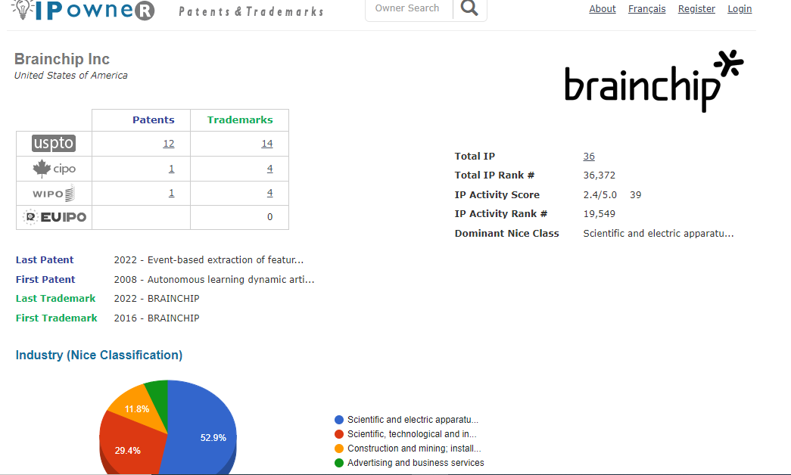Click the WIPO logo
This screenshot has height=475, width=791.
(x=54, y=193)
